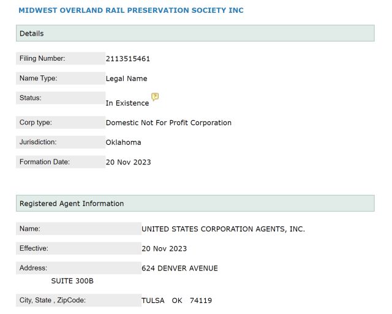Click the status help icon beside In Existence

coord(155,97)
